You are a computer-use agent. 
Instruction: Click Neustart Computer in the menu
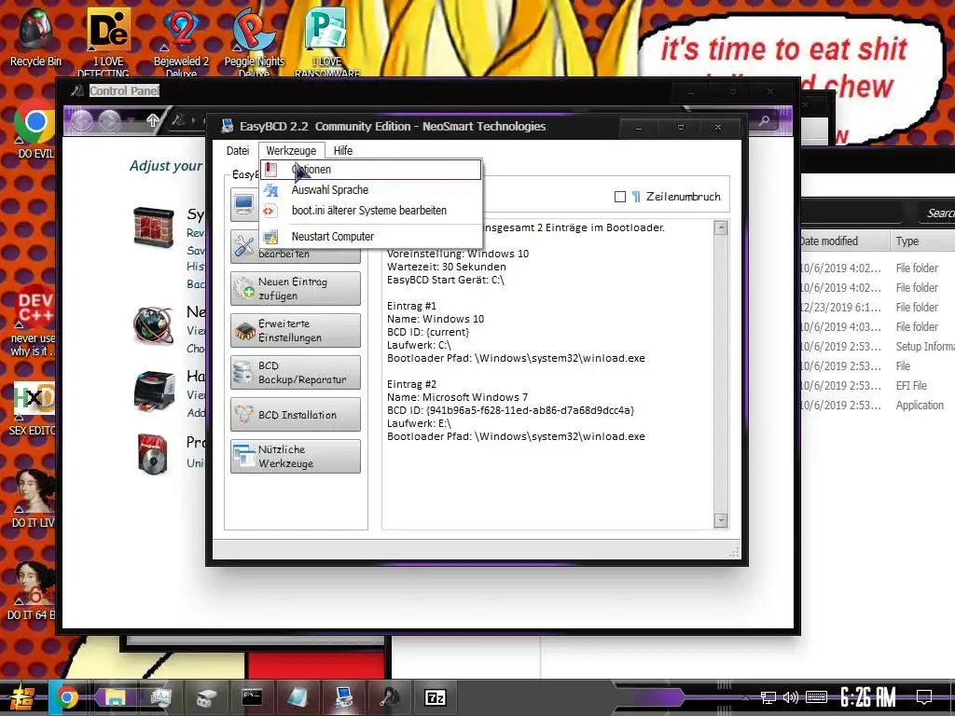[371, 236]
